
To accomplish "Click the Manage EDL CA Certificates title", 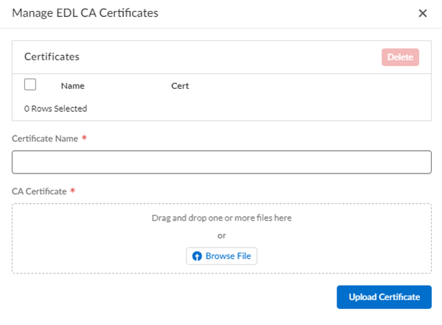I will click(x=85, y=13).
